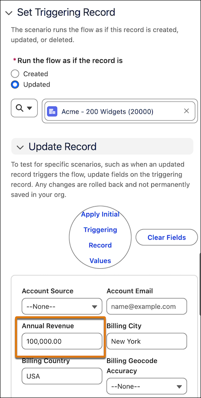Click the magnifying glass search icon

[x=20, y=108]
